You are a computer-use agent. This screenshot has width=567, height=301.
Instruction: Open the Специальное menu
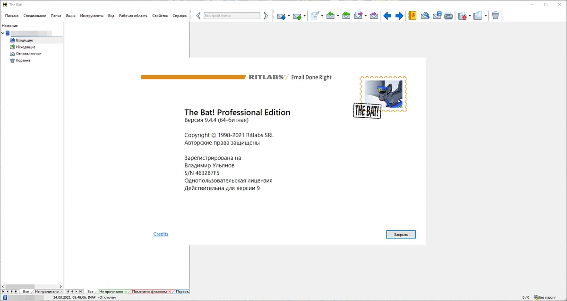(35, 16)
